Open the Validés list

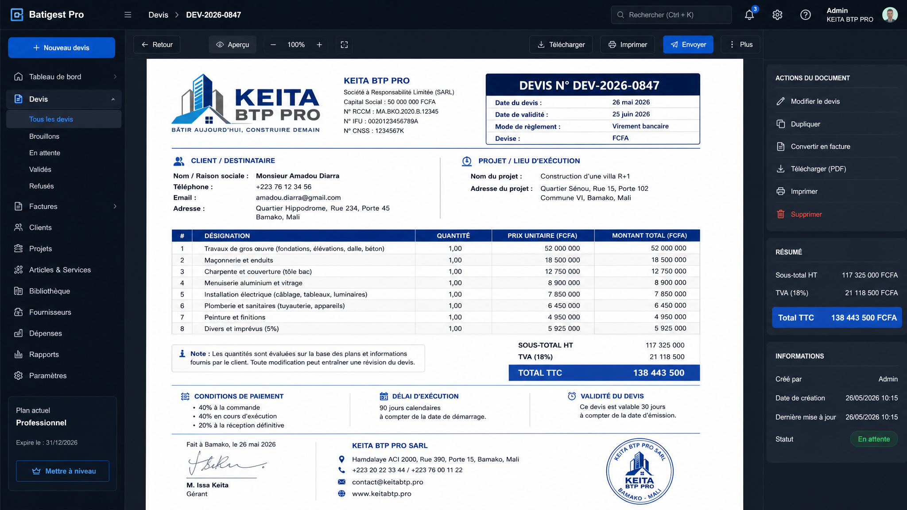[40, 170]
